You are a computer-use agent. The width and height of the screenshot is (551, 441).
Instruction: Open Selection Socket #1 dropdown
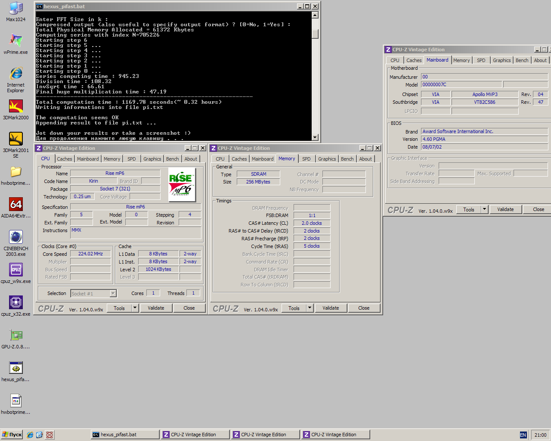click(113, 293)
